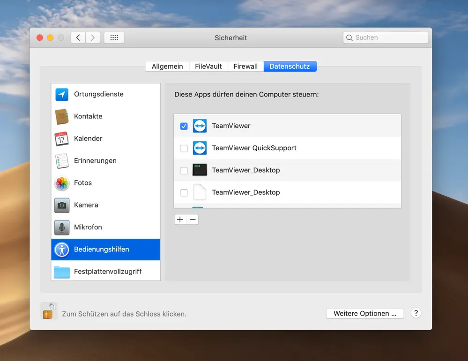Select Kamera label in the list
468x361 pixels.
pyautogui.click(x=86, y=205)
